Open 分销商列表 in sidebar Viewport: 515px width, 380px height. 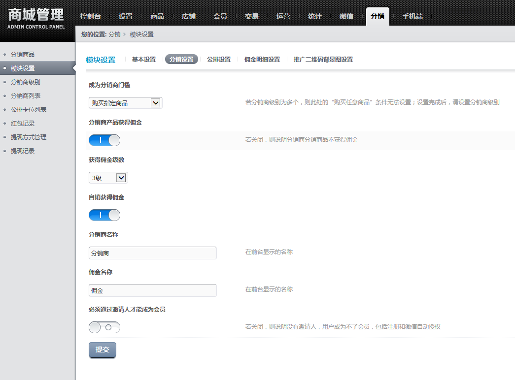[26, 96]
